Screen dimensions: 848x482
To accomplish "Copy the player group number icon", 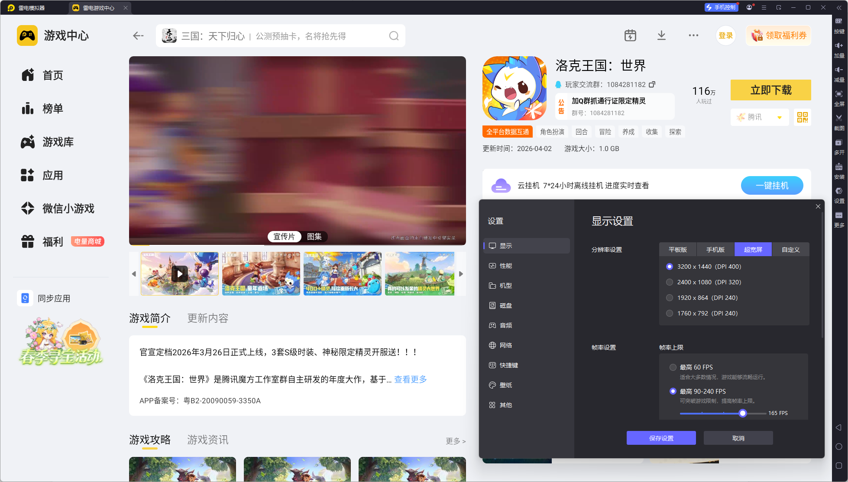I will click(652, 84).
